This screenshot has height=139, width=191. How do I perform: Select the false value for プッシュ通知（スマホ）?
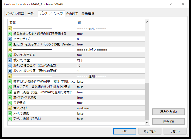[x=111, y=119]
